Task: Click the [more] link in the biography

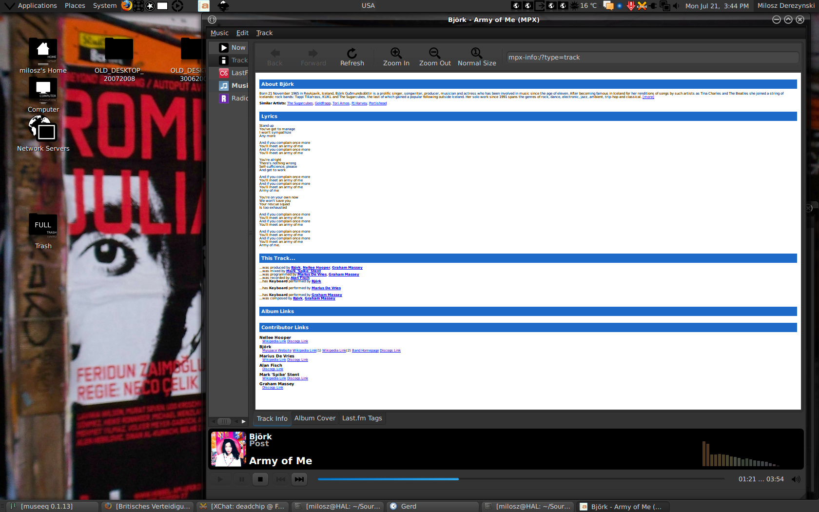Action: (x=648, y=97)
